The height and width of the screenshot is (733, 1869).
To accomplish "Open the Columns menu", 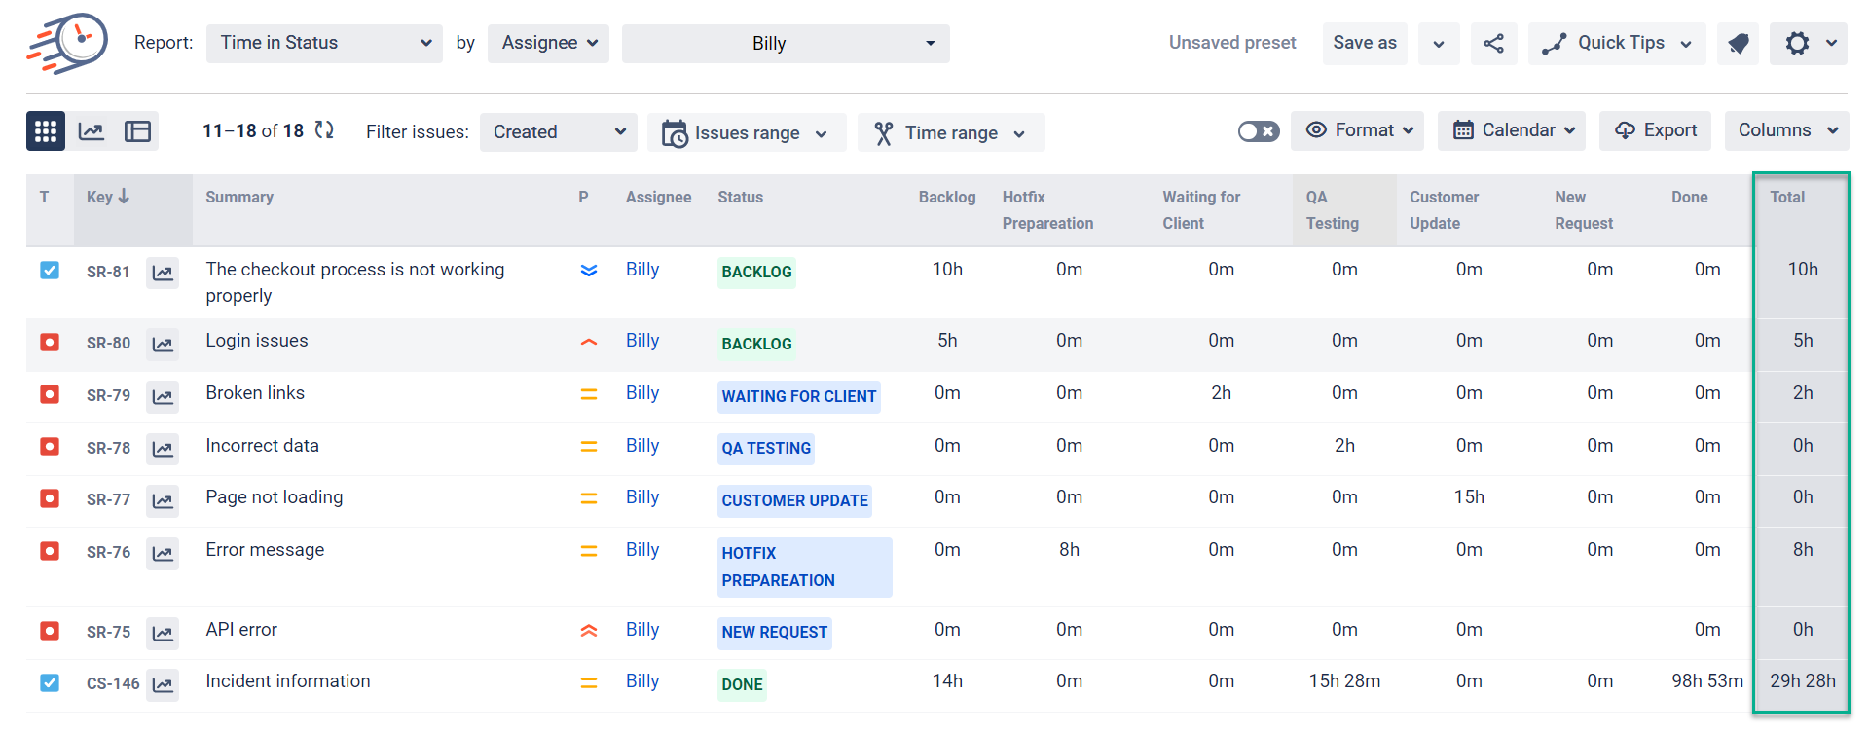I will point(1785,130).
